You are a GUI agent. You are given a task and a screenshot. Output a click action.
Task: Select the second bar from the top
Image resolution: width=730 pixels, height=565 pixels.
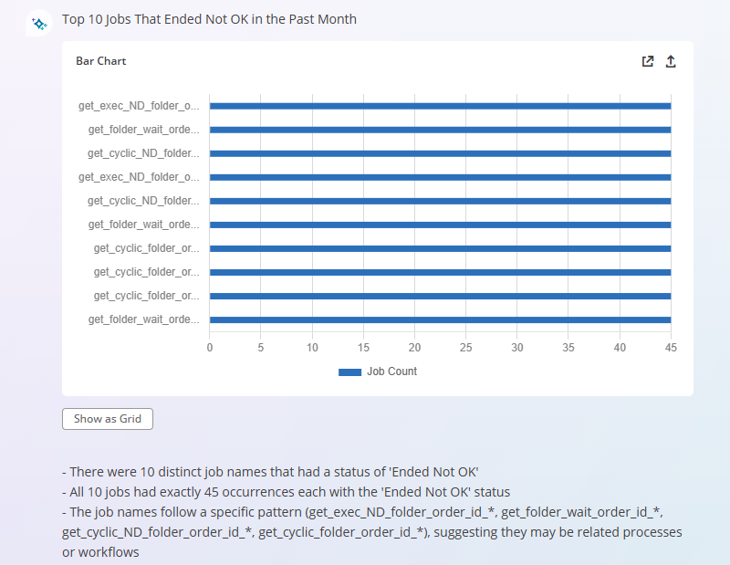pos(440,130)
